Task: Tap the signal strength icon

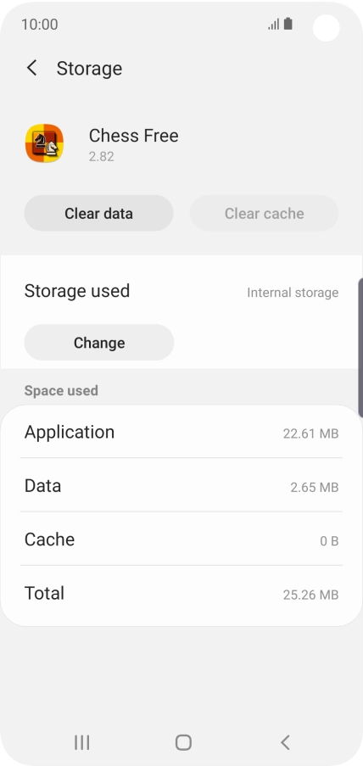Action: tap(274, 24)
